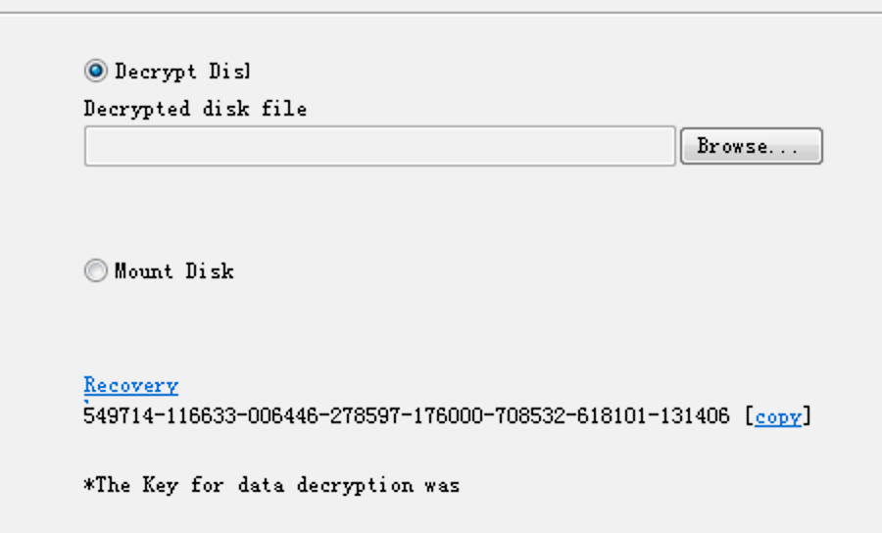Copy recovery key using copy link

778,416
